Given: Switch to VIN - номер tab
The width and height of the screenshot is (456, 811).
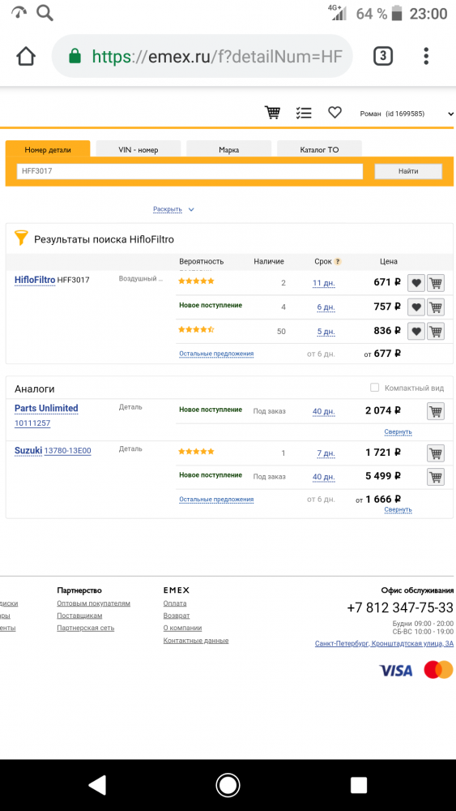Looking at the screenshot, I should click(x=139, y=149).
